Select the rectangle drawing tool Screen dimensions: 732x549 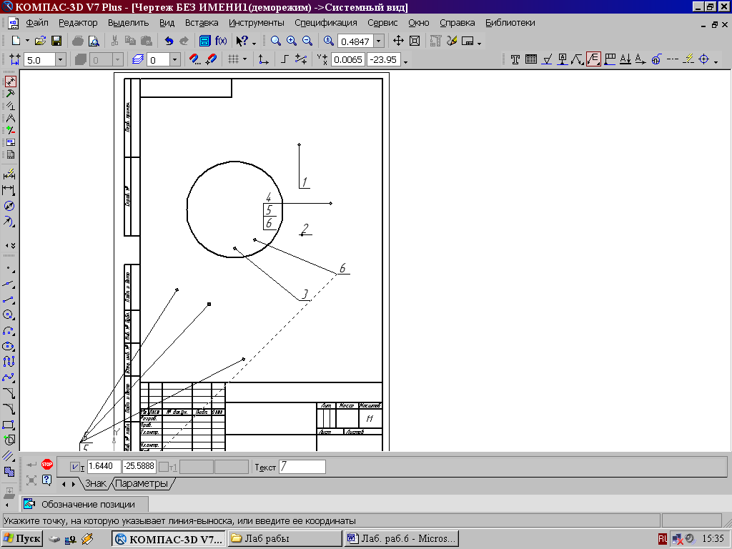9,425
